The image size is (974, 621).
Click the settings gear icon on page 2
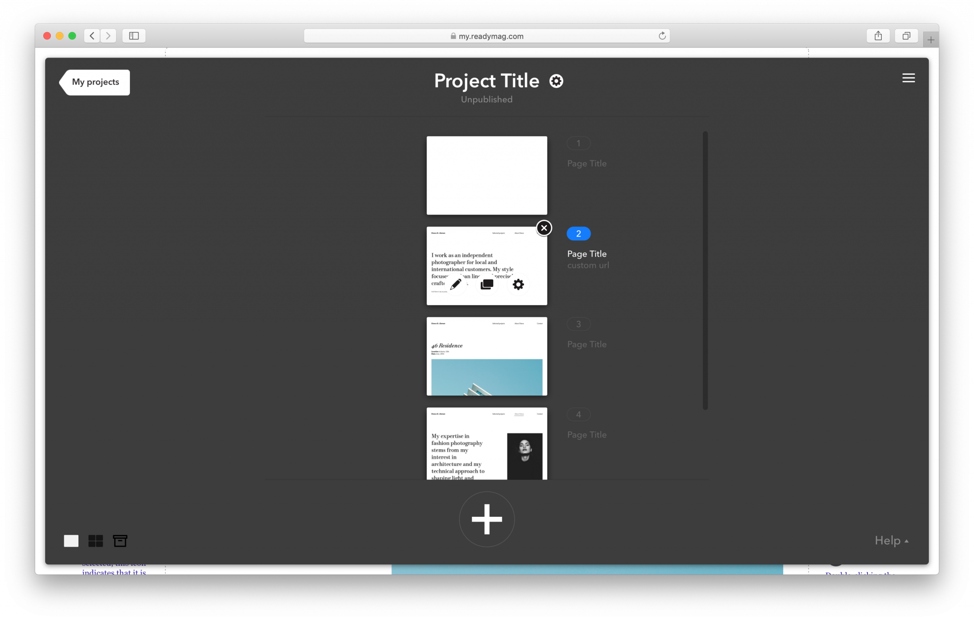tap(518, 284)
